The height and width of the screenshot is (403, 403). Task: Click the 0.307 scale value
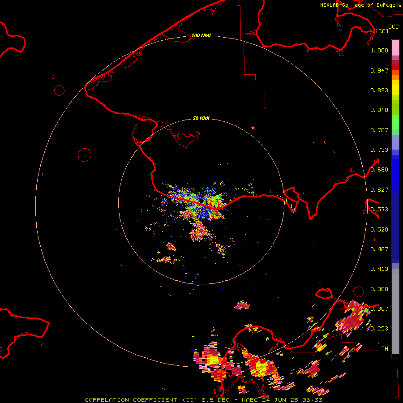(x=379, y=309)
